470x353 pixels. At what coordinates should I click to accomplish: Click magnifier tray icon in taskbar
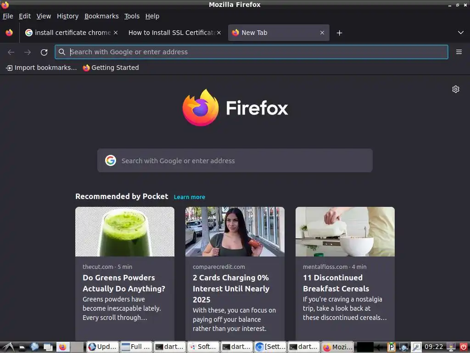click(416, 347)
